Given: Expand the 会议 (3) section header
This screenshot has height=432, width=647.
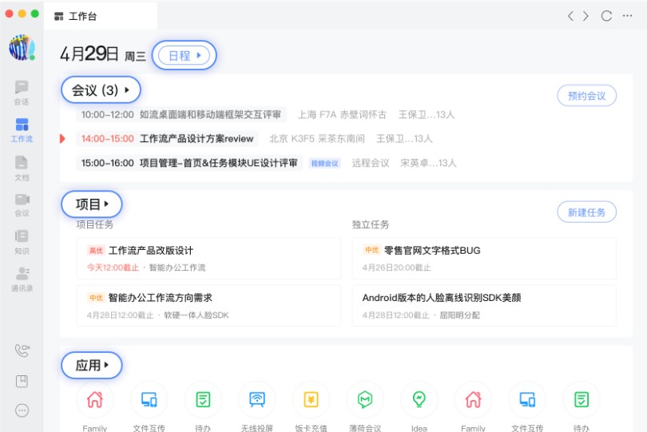Looking at the screenshot, I should [x=101, y=90].
